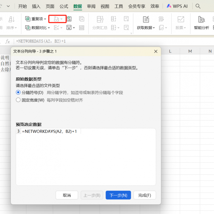The image size is (214, 214).
Task: Click the 下一步(N) button
Action: [x=118, y=195]
